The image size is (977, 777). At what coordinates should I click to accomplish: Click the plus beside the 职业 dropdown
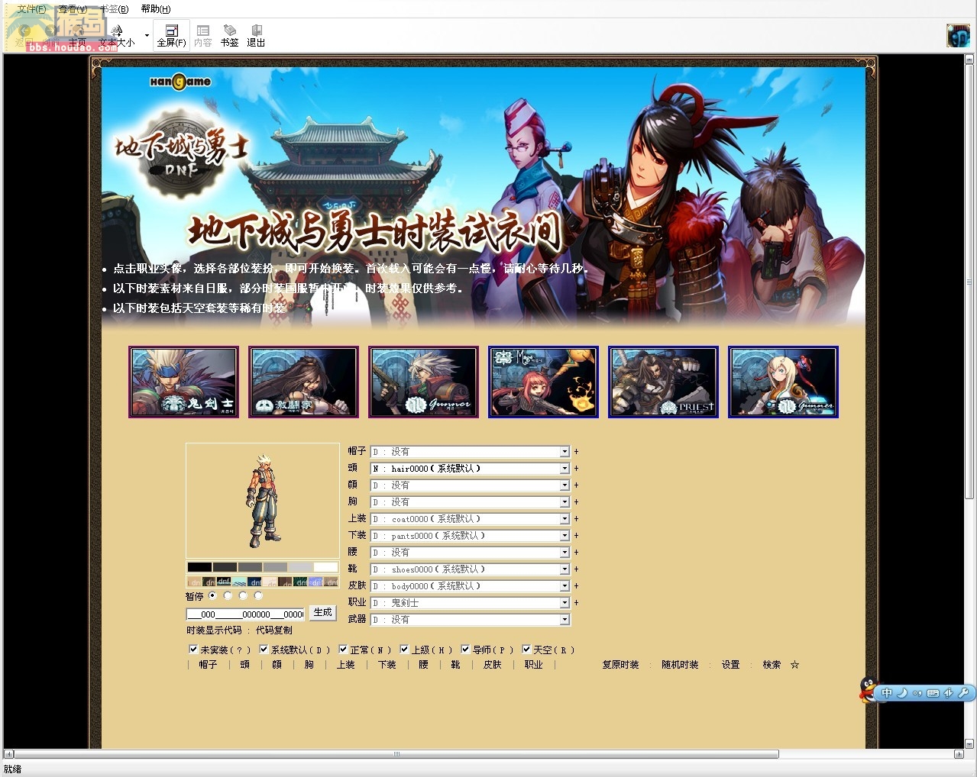576,603
